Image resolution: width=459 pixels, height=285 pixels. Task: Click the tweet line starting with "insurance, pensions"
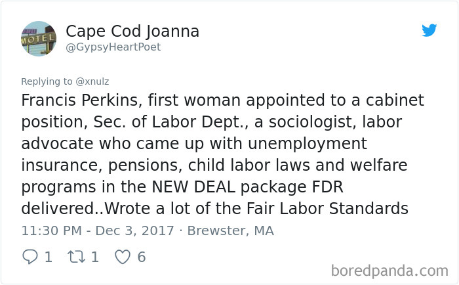(214, 165)
